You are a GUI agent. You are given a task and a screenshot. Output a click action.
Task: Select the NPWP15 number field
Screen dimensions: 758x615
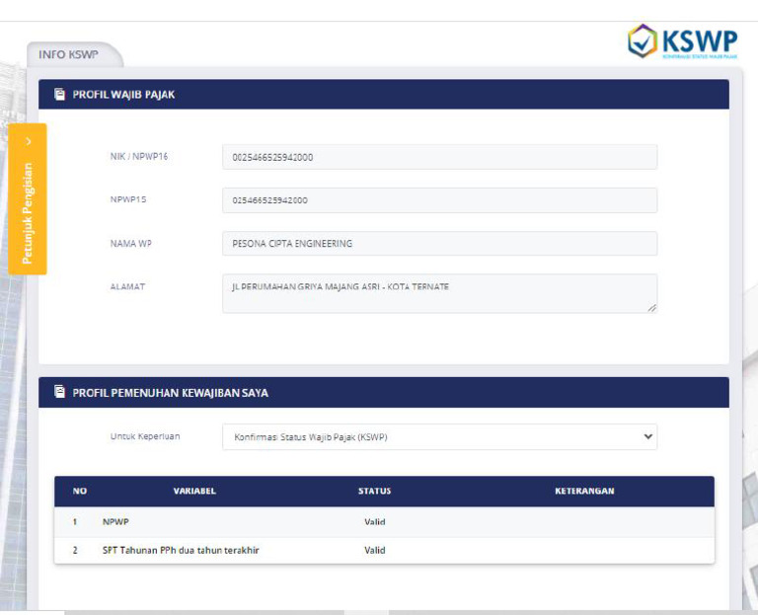[x=439, y=200]
